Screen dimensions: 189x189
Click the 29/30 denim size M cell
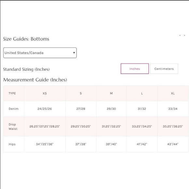pyautogui.click(x=111, y=109)
